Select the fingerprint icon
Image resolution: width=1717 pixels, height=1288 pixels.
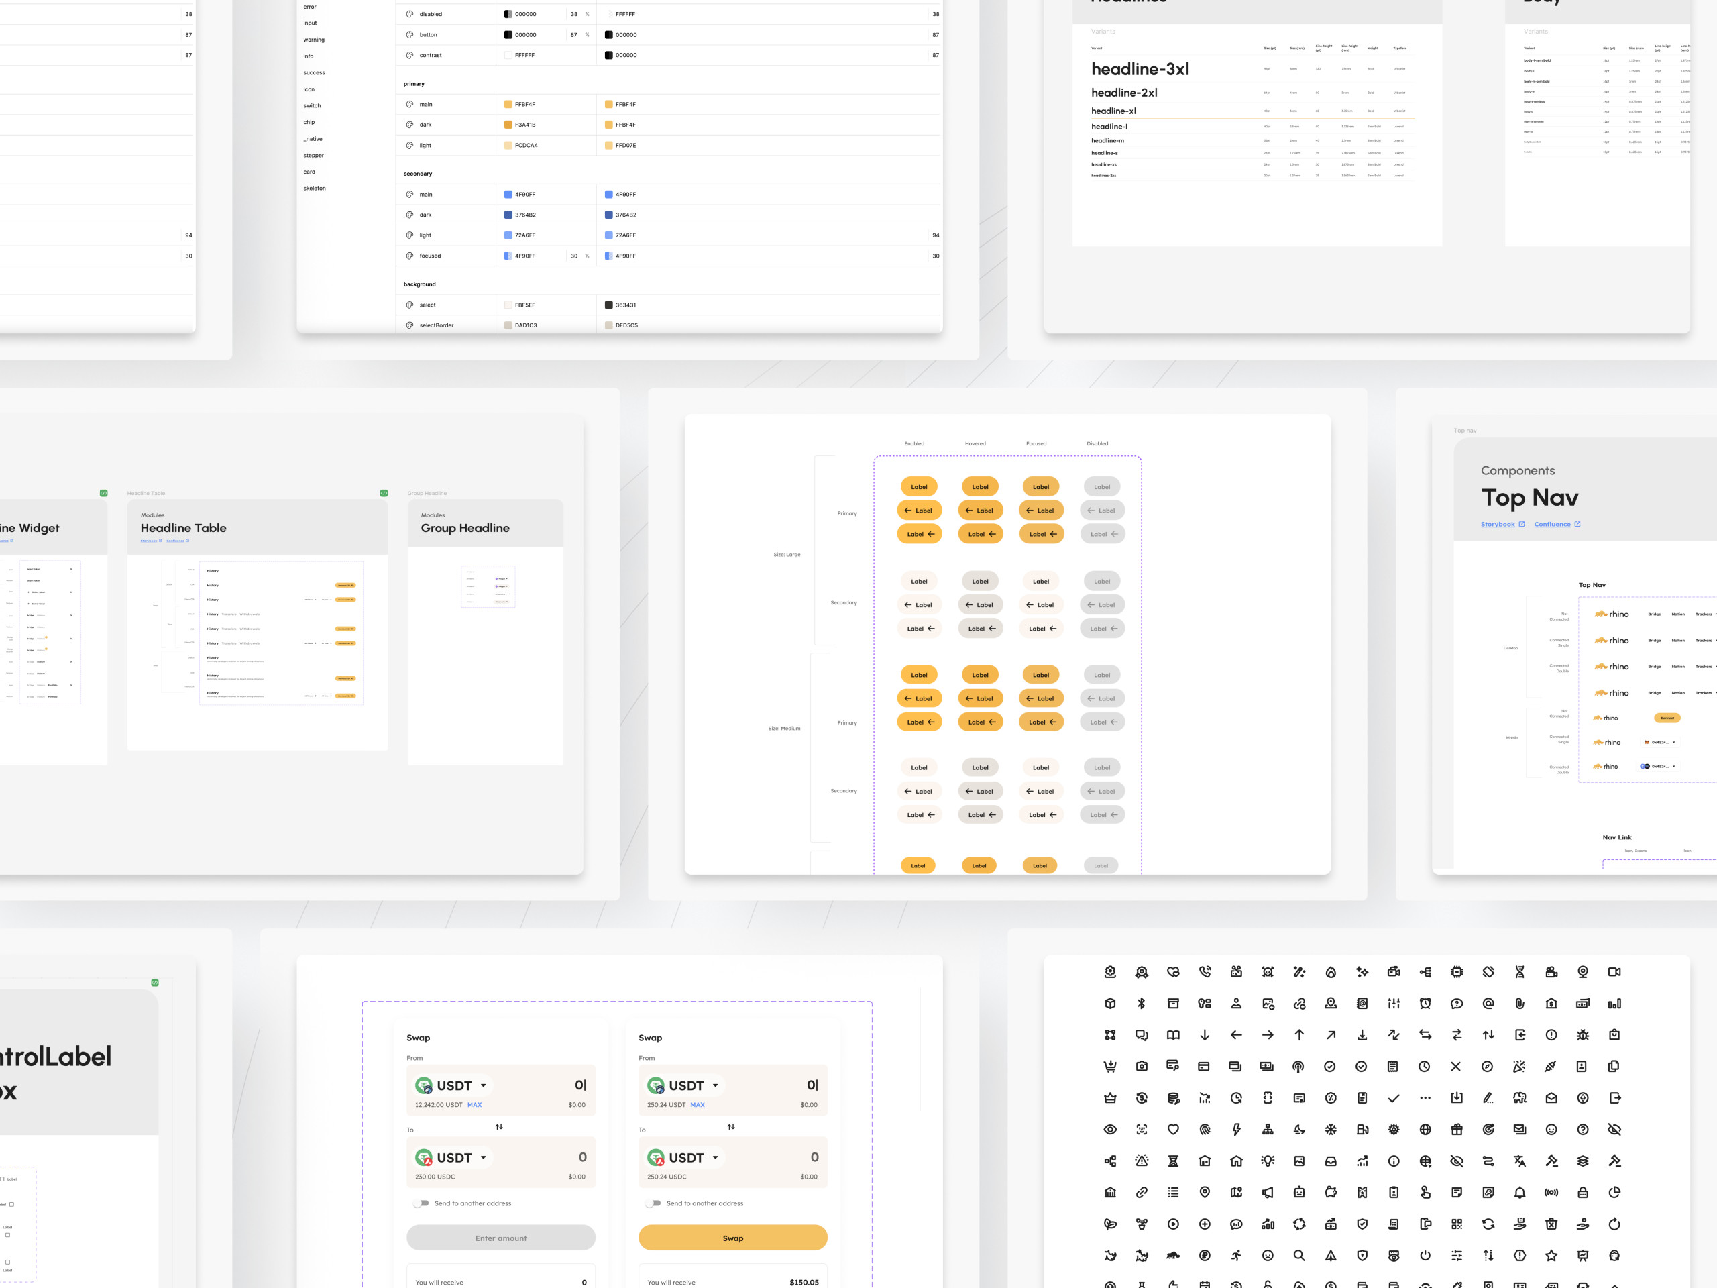pos(1206,1130)
